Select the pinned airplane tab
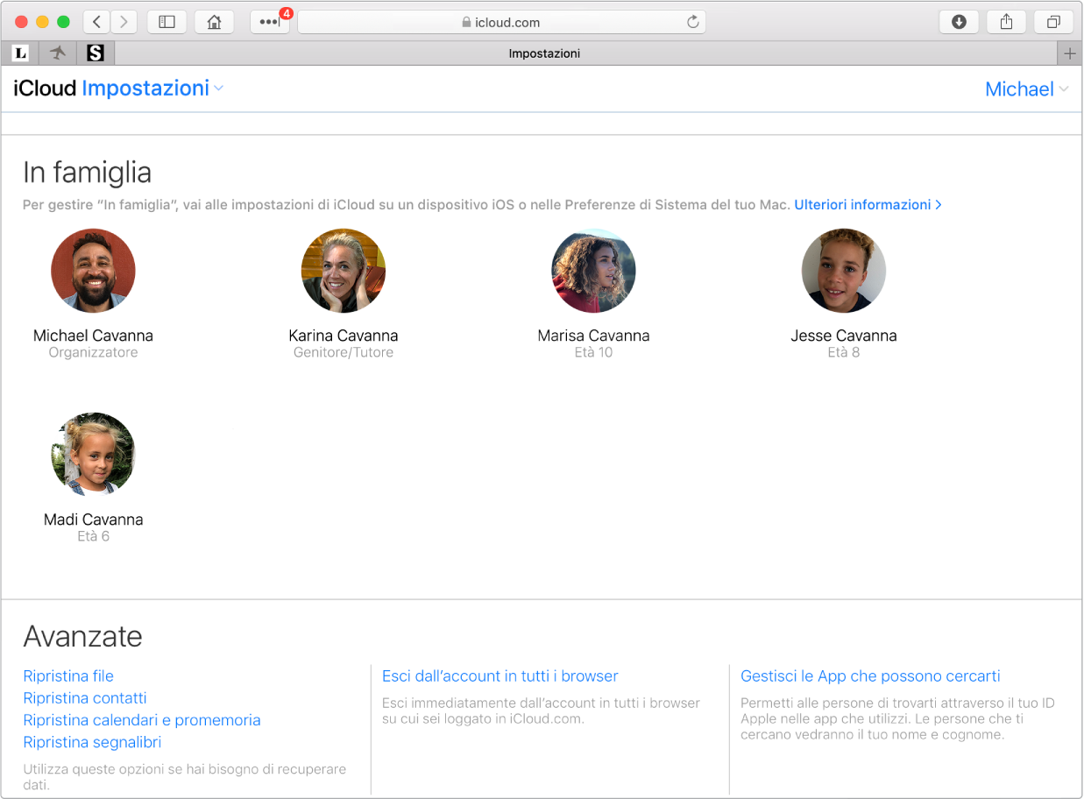 click(57, 53)
